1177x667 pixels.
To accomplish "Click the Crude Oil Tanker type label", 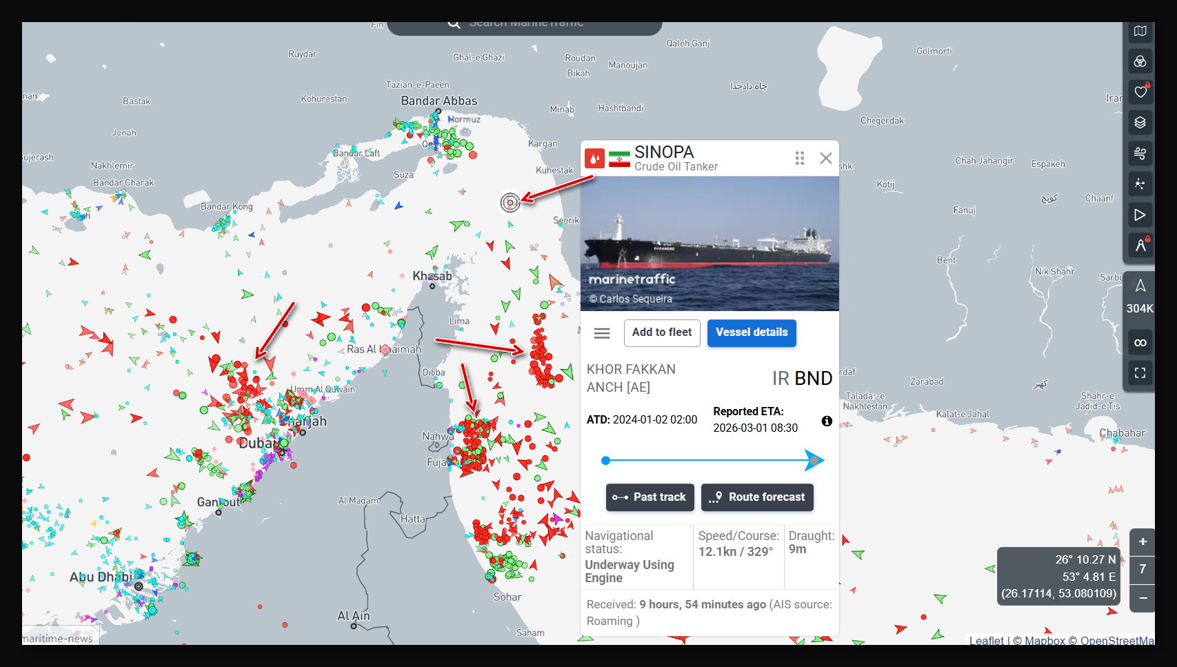I will click(x=676, y=167).
